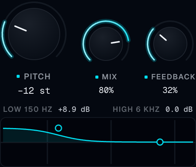Select the +8.9 dB low gain value
This screenshot has height=167, width=196.
coord(74,109)
